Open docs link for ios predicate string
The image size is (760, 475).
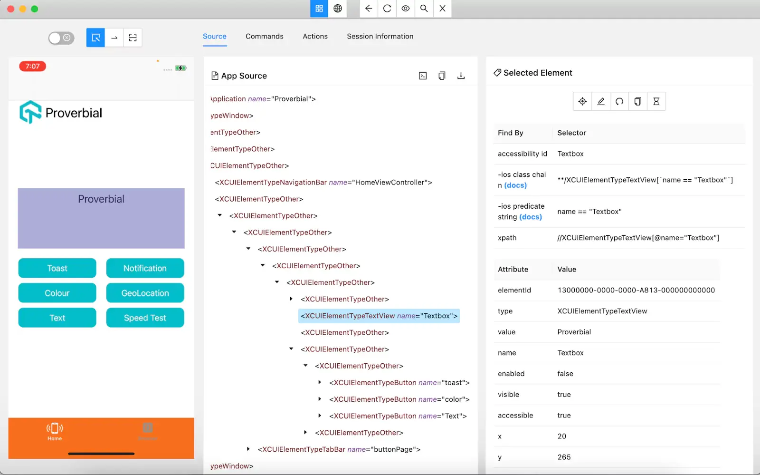coord(531,217)
